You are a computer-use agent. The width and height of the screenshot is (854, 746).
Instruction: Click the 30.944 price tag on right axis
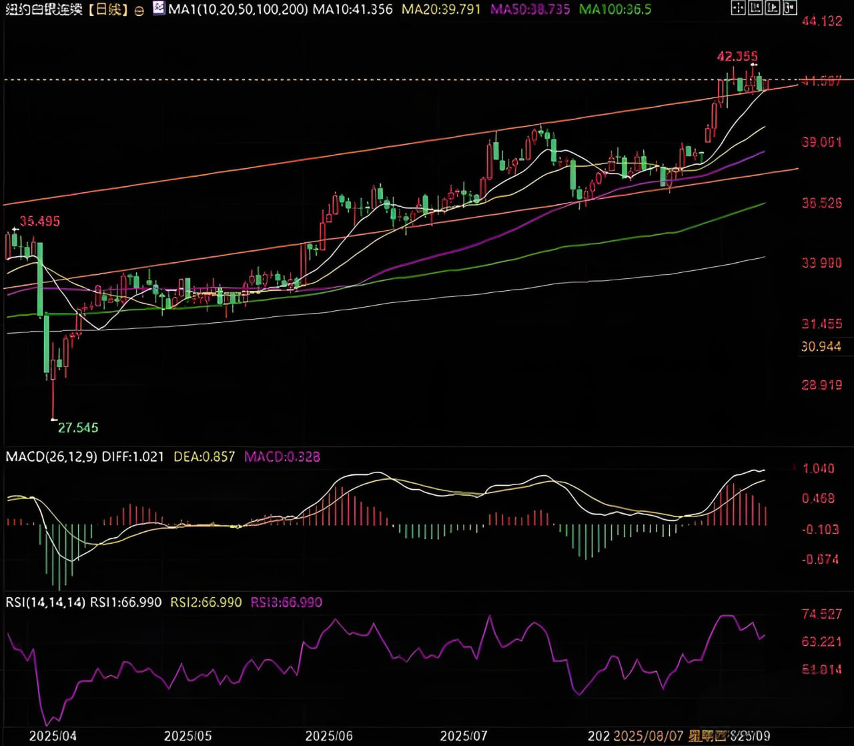pyautogui.click(x=821, y=347)
